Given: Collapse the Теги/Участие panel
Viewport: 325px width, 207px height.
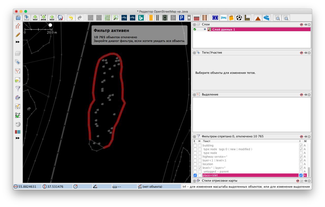Looking at the screenshot, I should (194, 53).
